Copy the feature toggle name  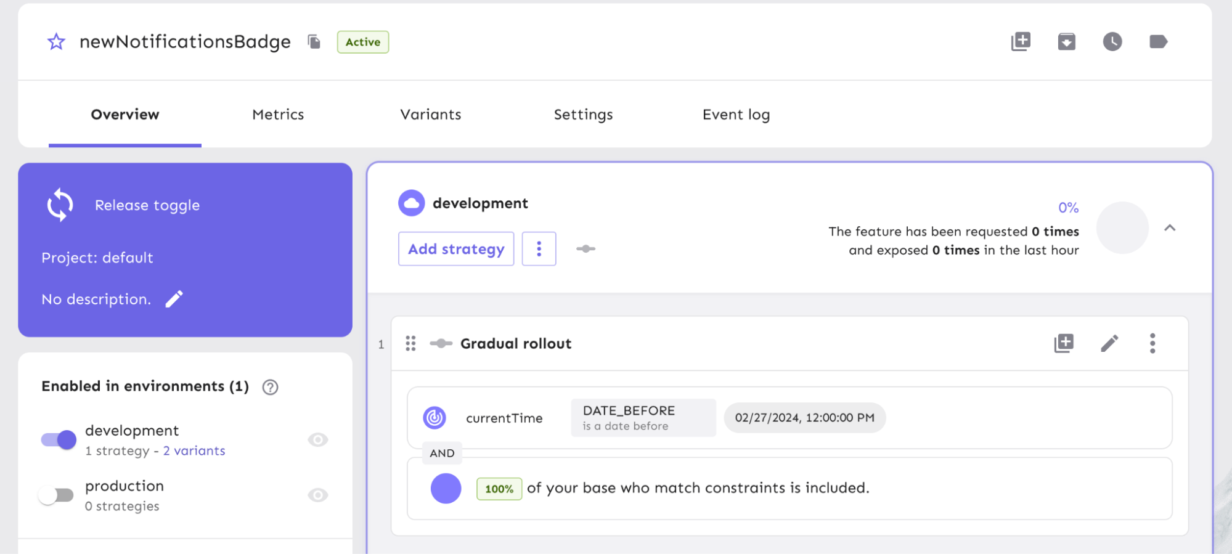pos(314,42)
